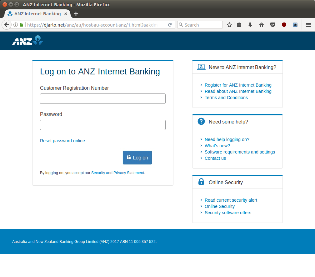This screenshot has width=315, height=277.
Task: Click the footer ABN copyright text
Action: (84, 242)
